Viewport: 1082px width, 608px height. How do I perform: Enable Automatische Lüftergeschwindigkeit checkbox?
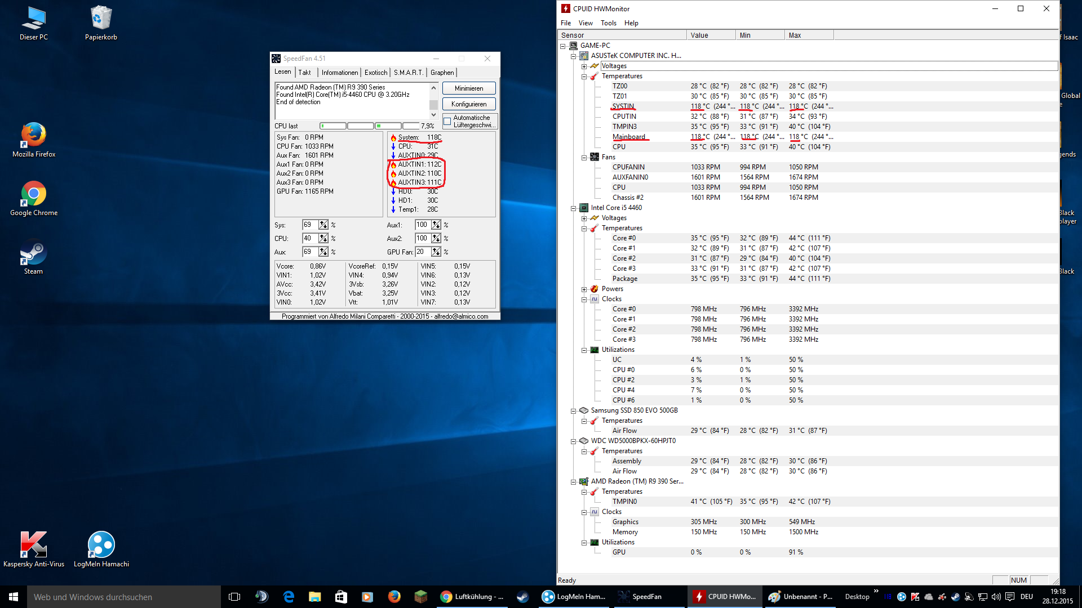(447, 122)
